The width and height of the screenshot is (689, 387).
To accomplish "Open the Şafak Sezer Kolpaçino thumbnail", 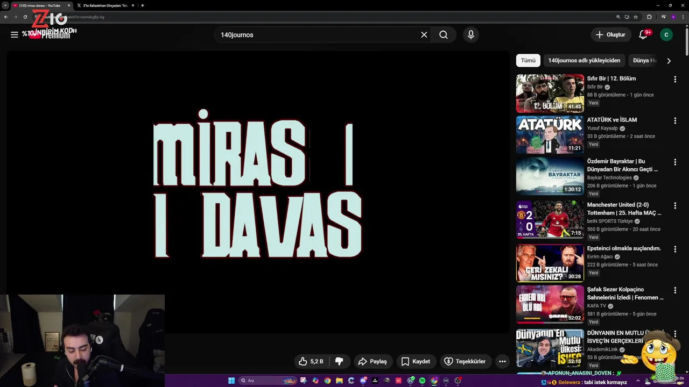I will tap(550, 304).
